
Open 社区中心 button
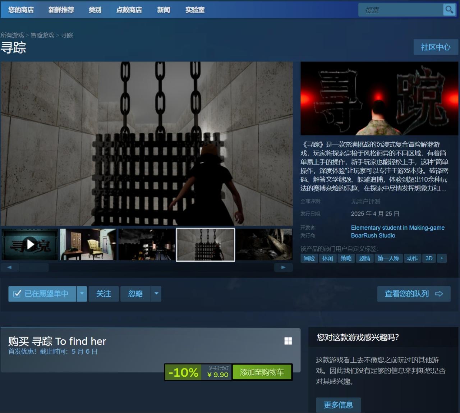coord(436,47)
